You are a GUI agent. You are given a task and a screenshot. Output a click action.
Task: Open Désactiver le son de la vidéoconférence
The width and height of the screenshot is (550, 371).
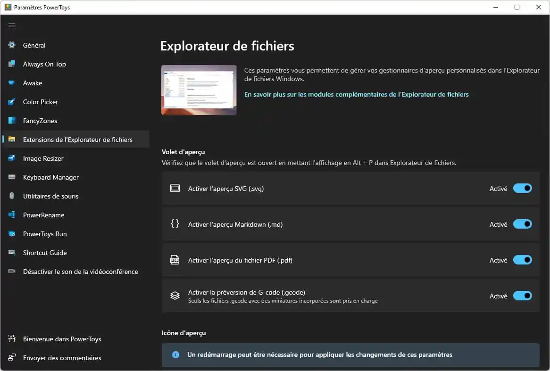pos(76,272)
